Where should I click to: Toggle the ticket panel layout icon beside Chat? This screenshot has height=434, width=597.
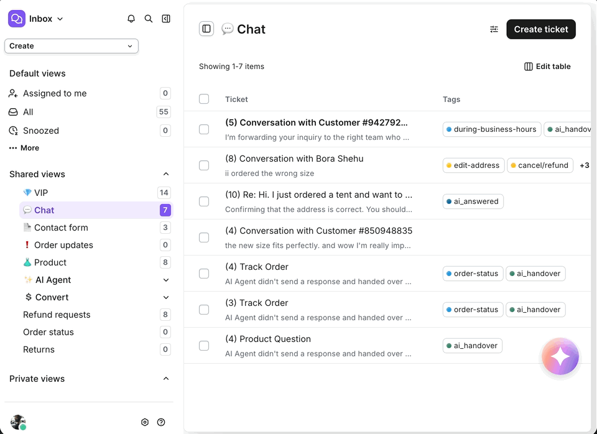[x=206, y=29]
